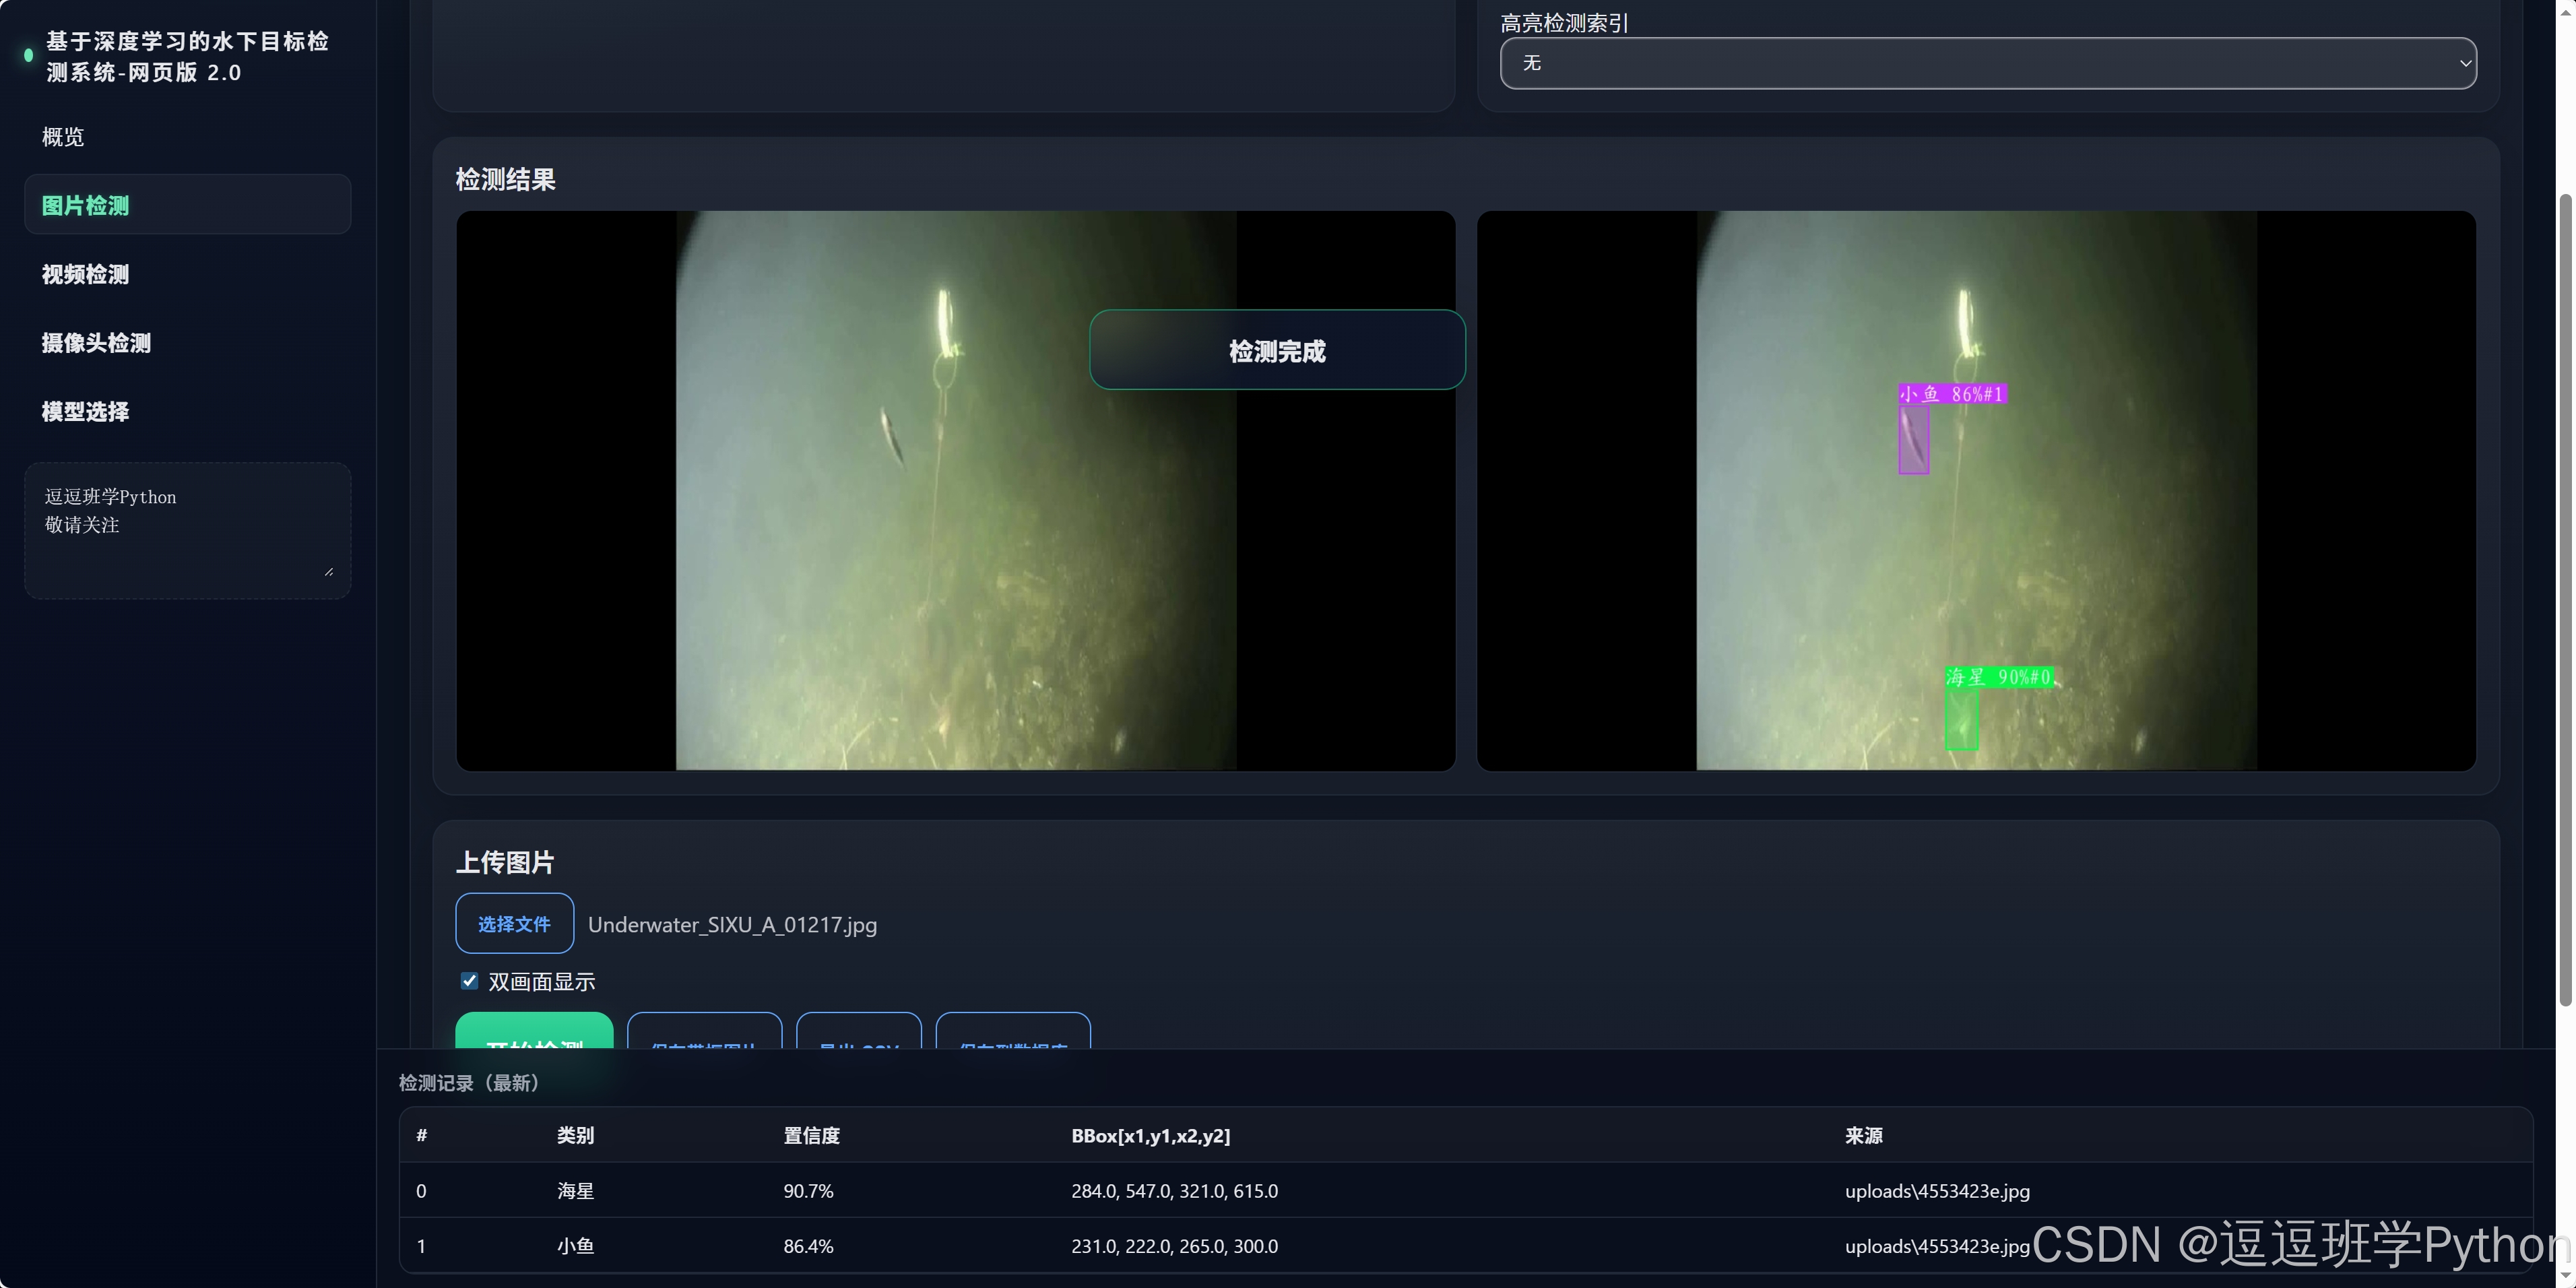The width and height of the screenshot is (2576, 1288).
Task: Go to 模型选择 model selection
Action: [85, 412]
